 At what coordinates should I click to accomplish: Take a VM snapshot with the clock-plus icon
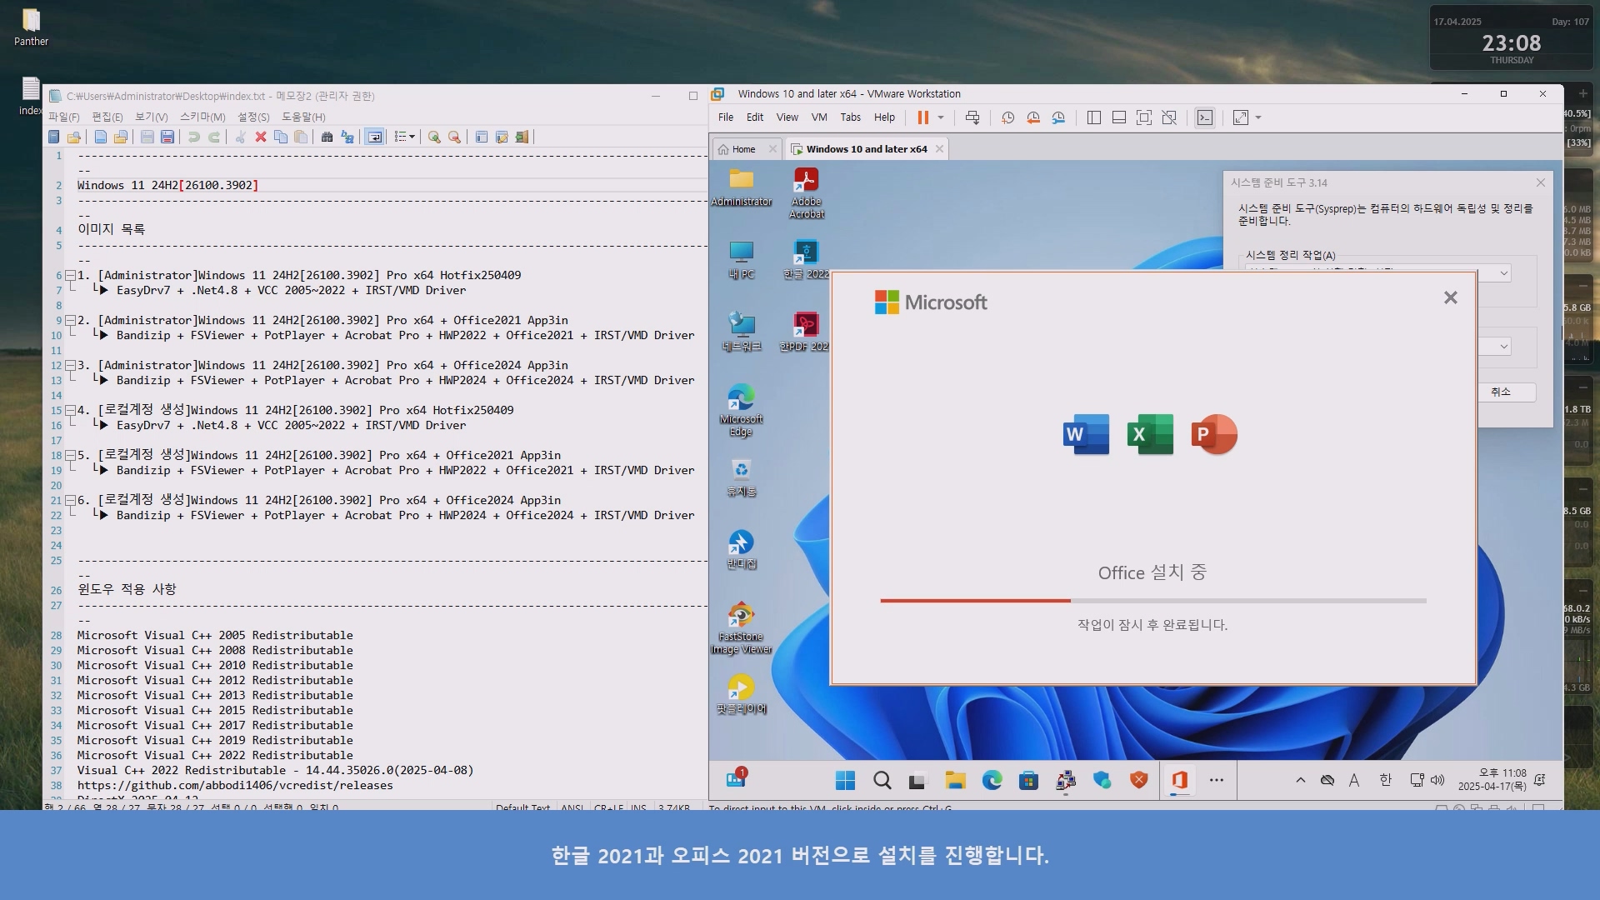1007,117
